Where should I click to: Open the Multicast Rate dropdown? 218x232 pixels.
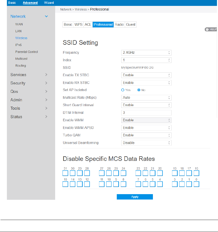(146, 97)
